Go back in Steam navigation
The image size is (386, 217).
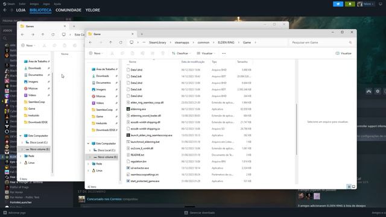point(5,10)
